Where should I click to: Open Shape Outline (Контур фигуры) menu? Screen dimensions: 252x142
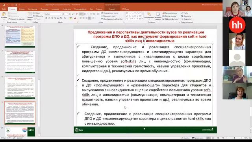pyautogui.click(x=170, y=16)
